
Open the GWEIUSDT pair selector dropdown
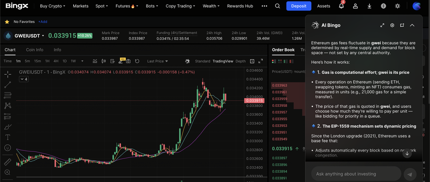(x=43, y=36)
